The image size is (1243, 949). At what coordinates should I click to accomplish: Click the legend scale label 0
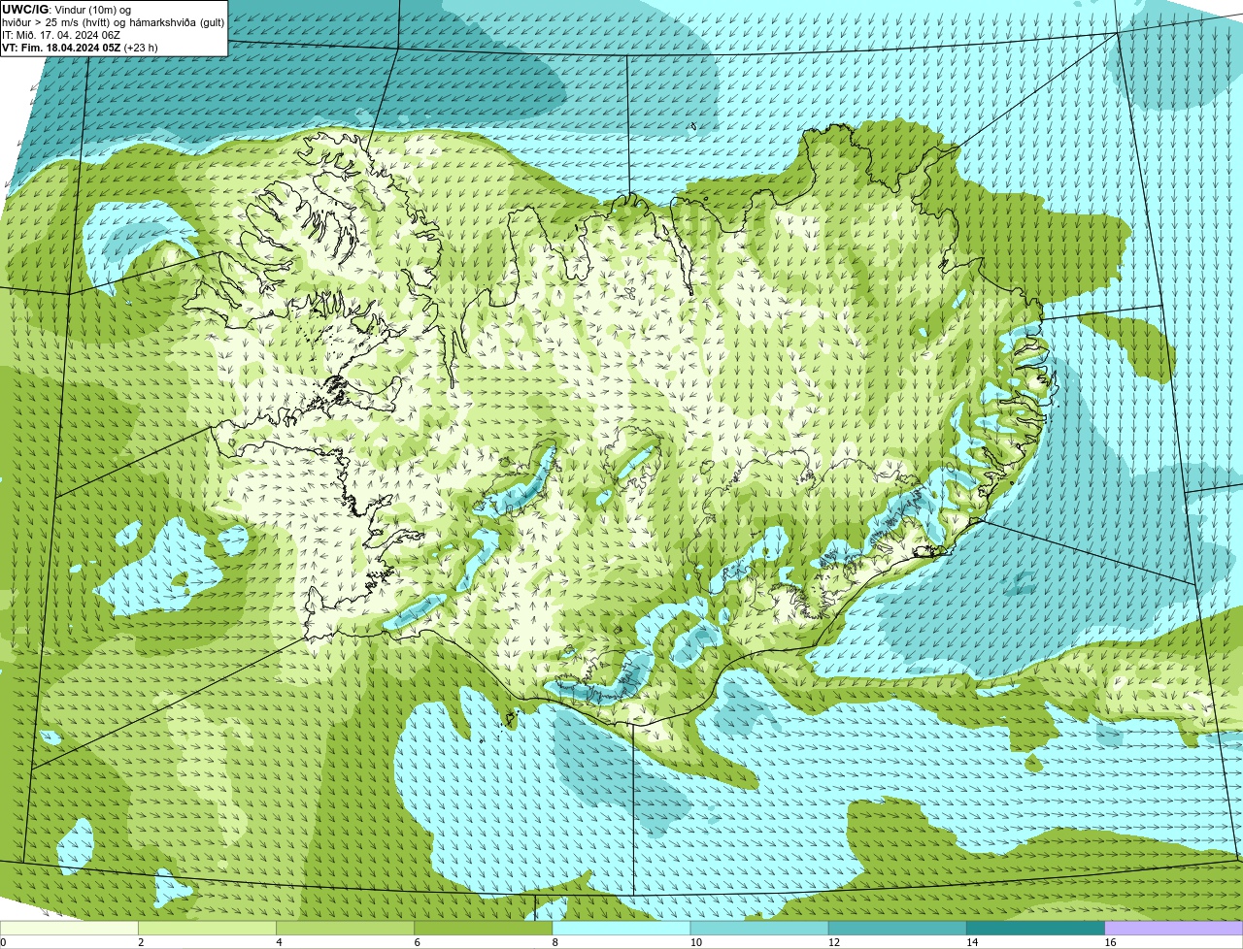click(3, 942)
